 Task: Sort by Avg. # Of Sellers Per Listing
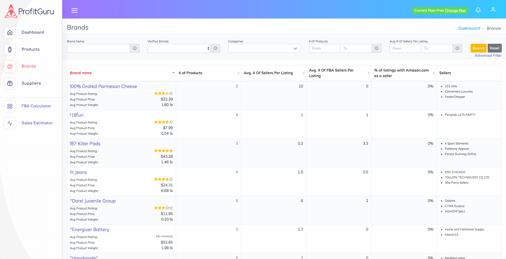(x=304, y=73)
